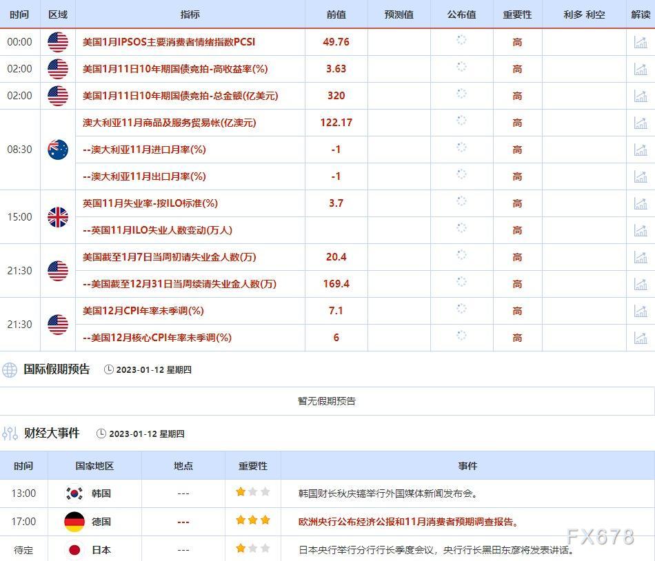Open chart icon for 10年期国债竞拍-总金额 row
This screenshot has height=561, width=655.
641,96
